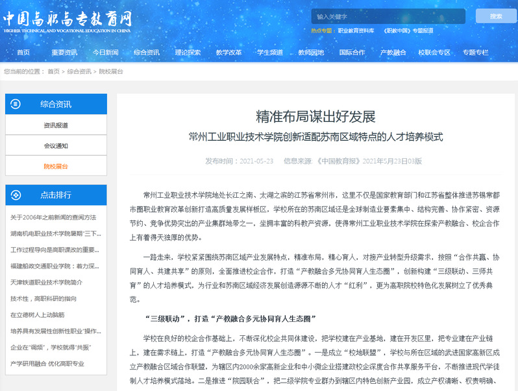Click the 搜索 search button
This screenshot has width=518, height=391.
point(496,16)
